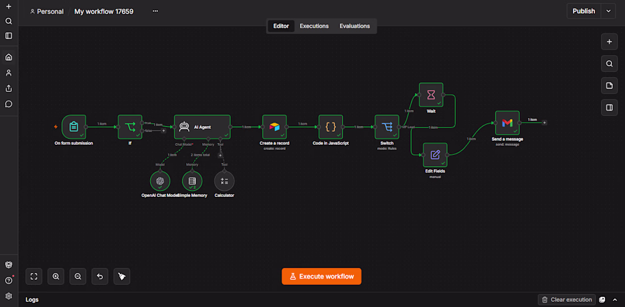Open the Publish dropdown arrow
625x307 pixels.
[609, 11]
